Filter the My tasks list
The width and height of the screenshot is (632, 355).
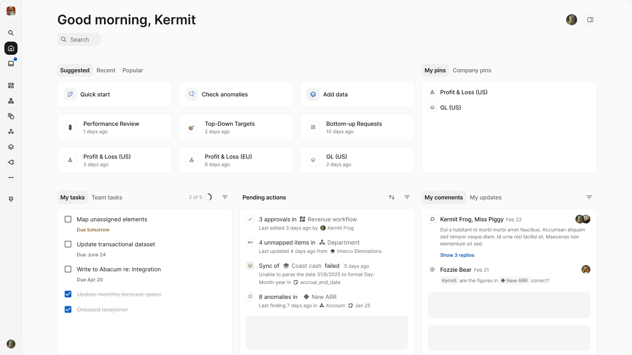[225, 197]
